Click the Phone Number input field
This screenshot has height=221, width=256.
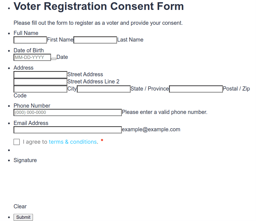67,113
